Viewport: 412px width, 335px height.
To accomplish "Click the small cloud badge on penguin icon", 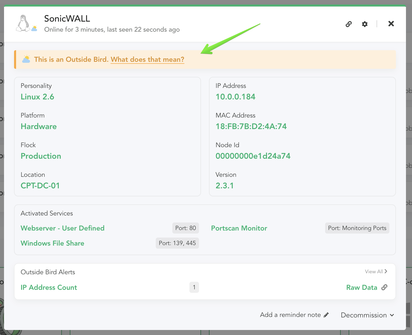I will 34,28.
